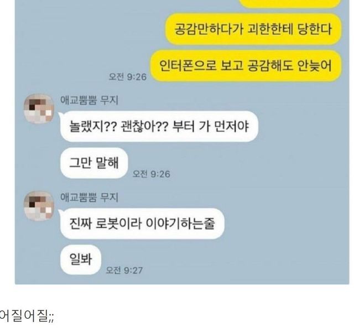
Task: Tap sender name 애교뿜뿜 무지 above 놀랬지 bubble
Action: pyautogui.click(x=89, y=100)
